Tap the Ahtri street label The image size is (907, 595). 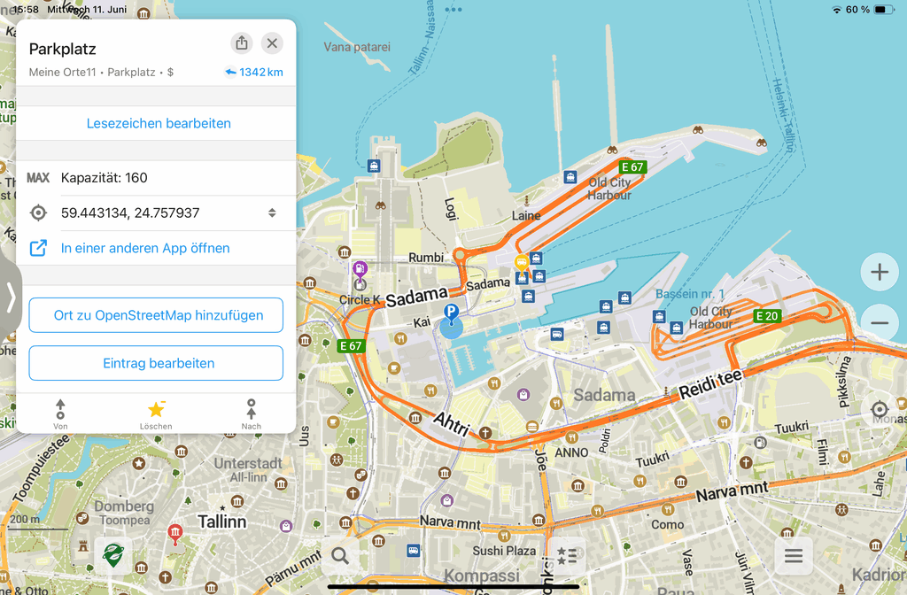452,424
